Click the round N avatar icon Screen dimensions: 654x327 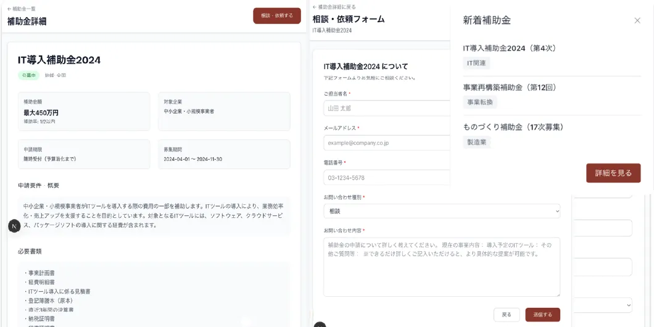[x=14, y=226]
